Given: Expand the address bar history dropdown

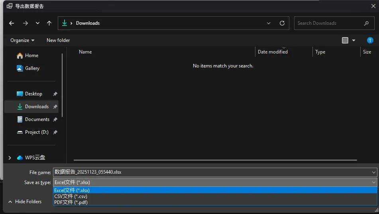Looking at the screenshot, I should point(269,23).
